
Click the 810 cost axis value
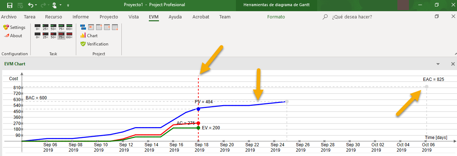[18, 87]
